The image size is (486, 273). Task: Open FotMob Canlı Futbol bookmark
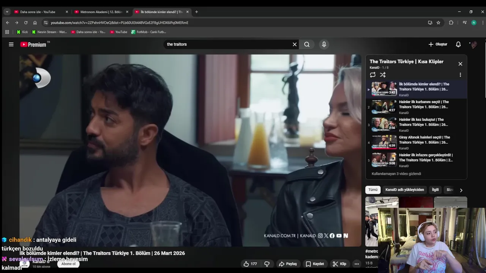click(149, 32)
